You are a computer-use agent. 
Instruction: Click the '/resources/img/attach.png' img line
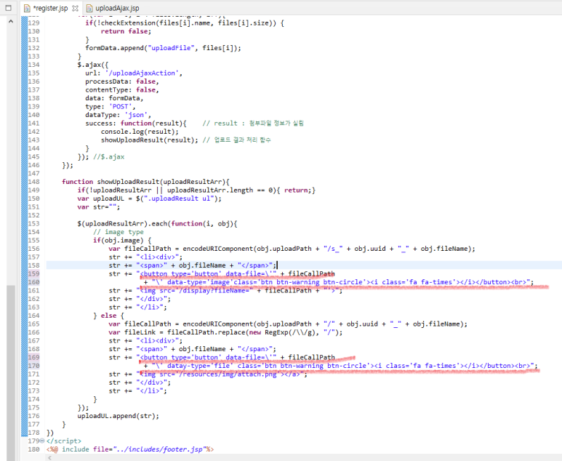pos(208,374)
